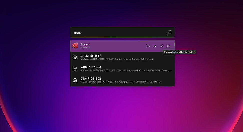Click the Open containing folder icon

point(162,46)
